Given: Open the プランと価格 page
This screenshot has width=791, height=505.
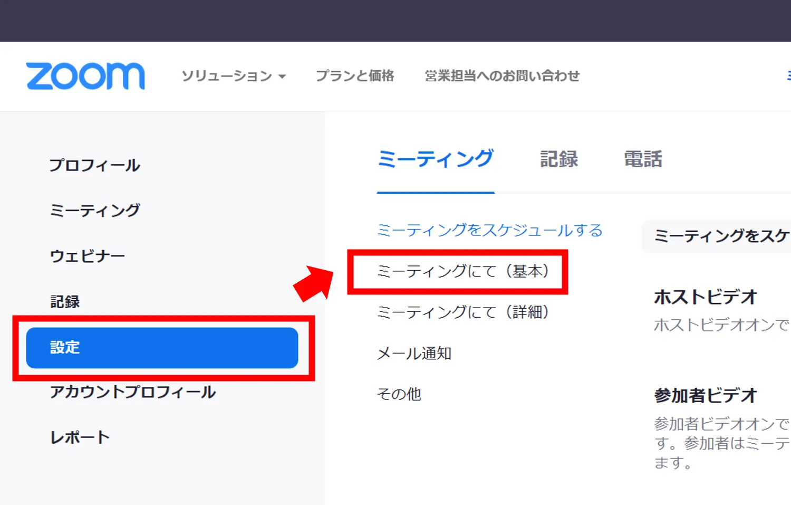Looking at the screenshot, I should coord(355,76).
